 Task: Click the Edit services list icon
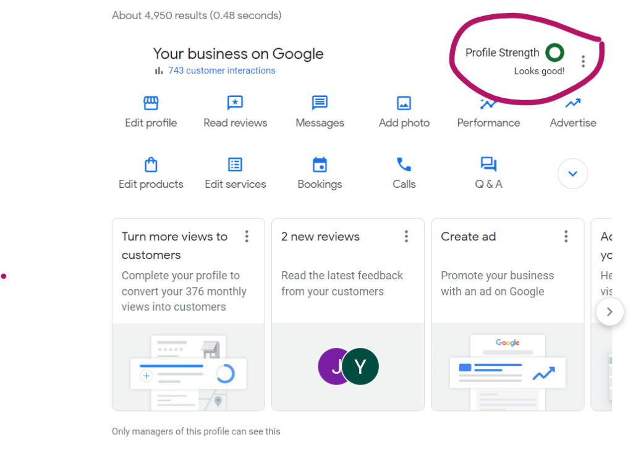(235, 164)
